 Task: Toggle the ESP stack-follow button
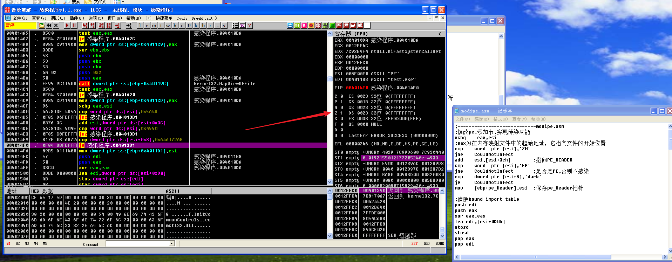414,243
